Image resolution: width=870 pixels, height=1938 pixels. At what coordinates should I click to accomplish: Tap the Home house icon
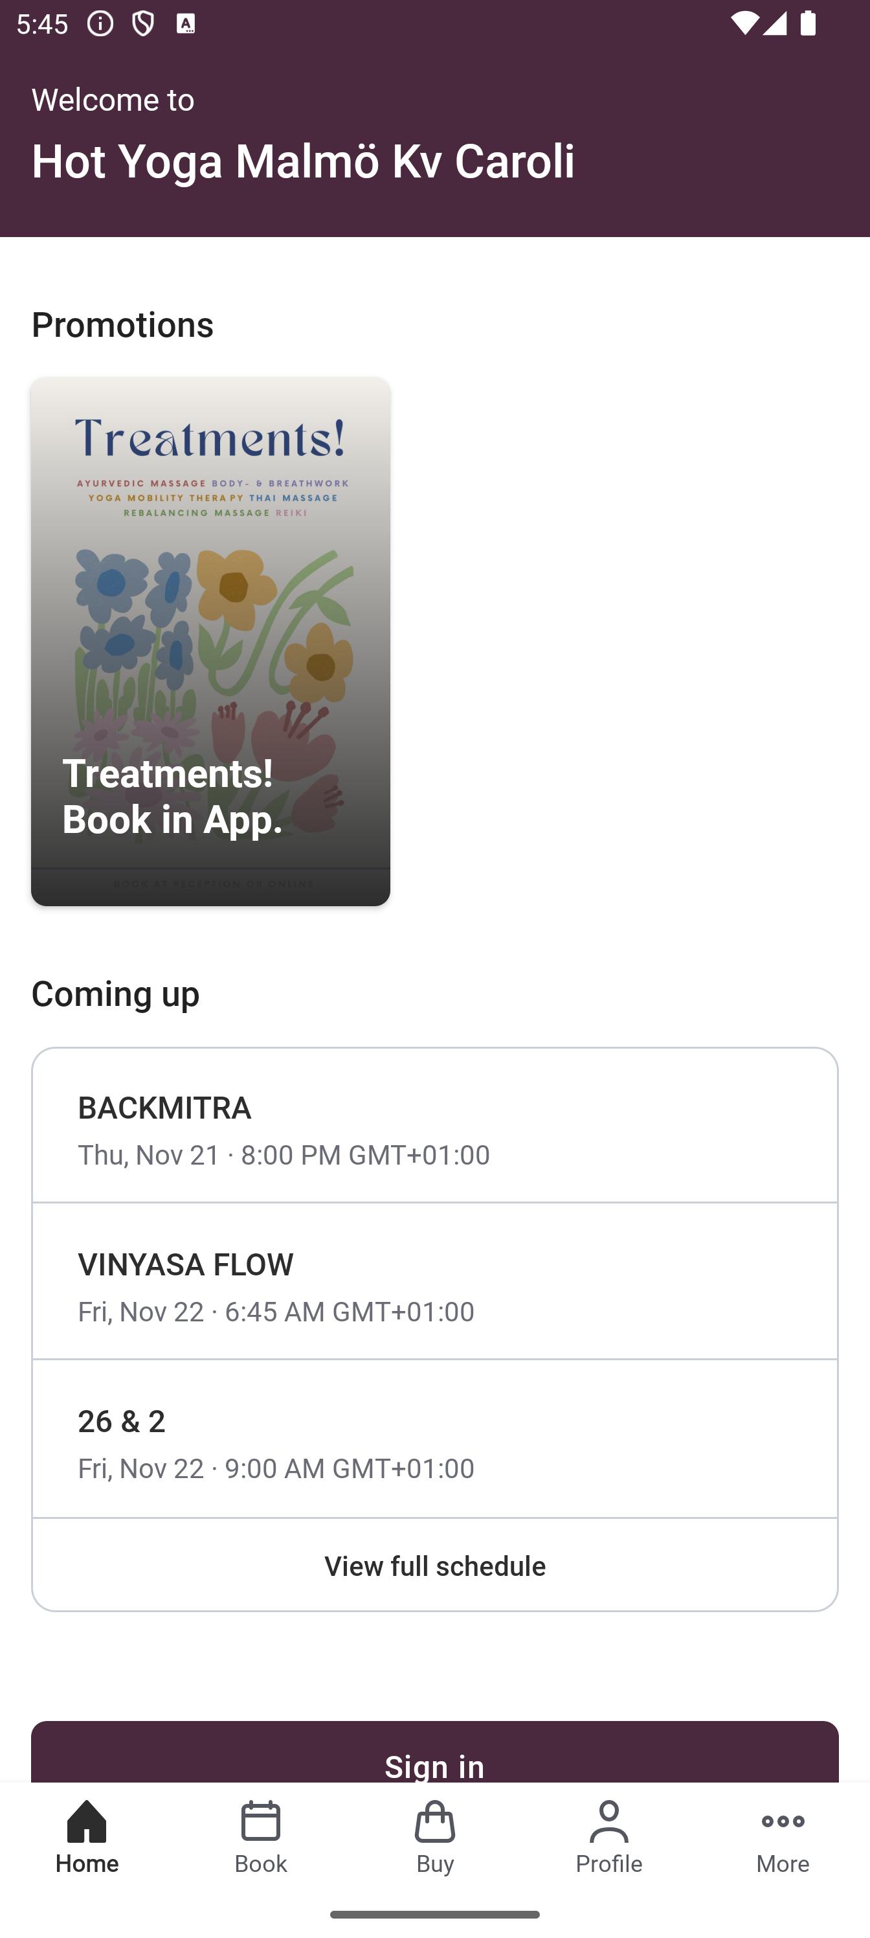click(87, 1834)
